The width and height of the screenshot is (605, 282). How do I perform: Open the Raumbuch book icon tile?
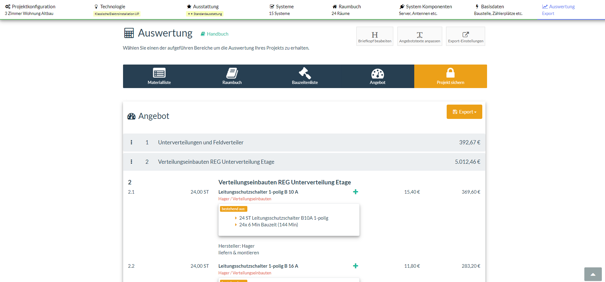tap(232, 76)
